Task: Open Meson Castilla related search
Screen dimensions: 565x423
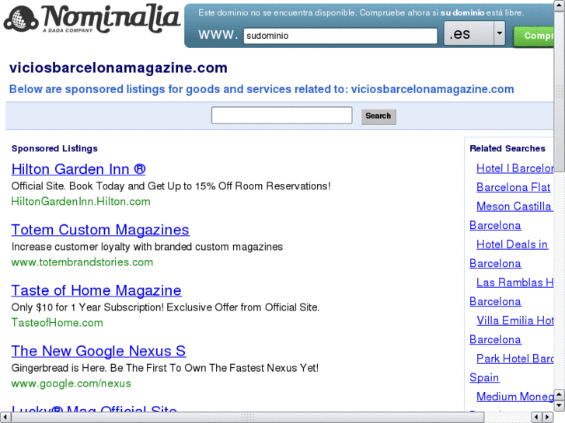Action: tap(514, 206)
